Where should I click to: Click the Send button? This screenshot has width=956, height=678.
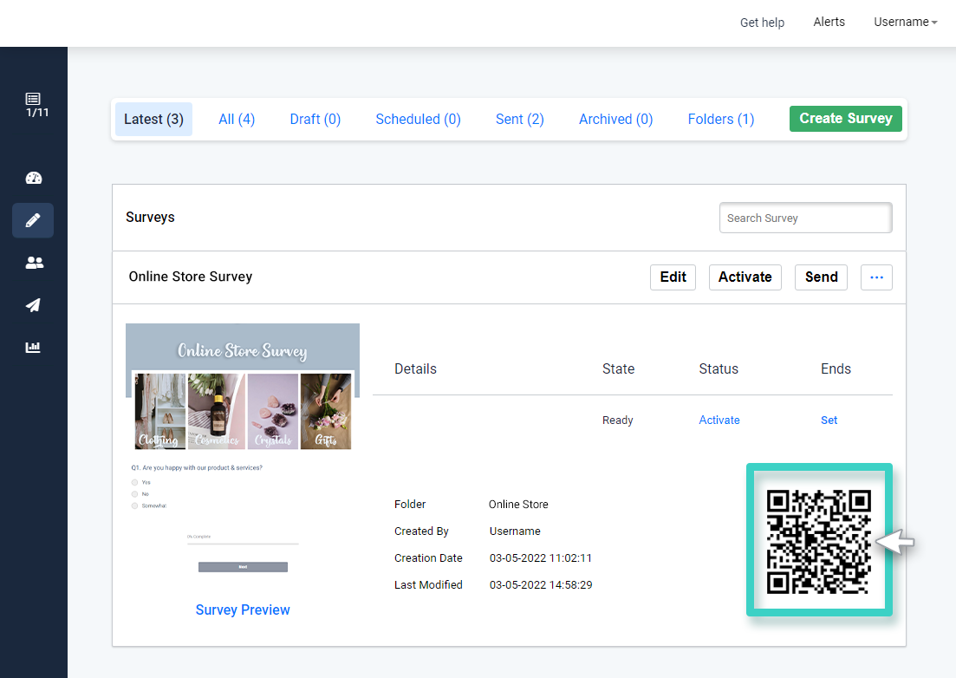822,277
